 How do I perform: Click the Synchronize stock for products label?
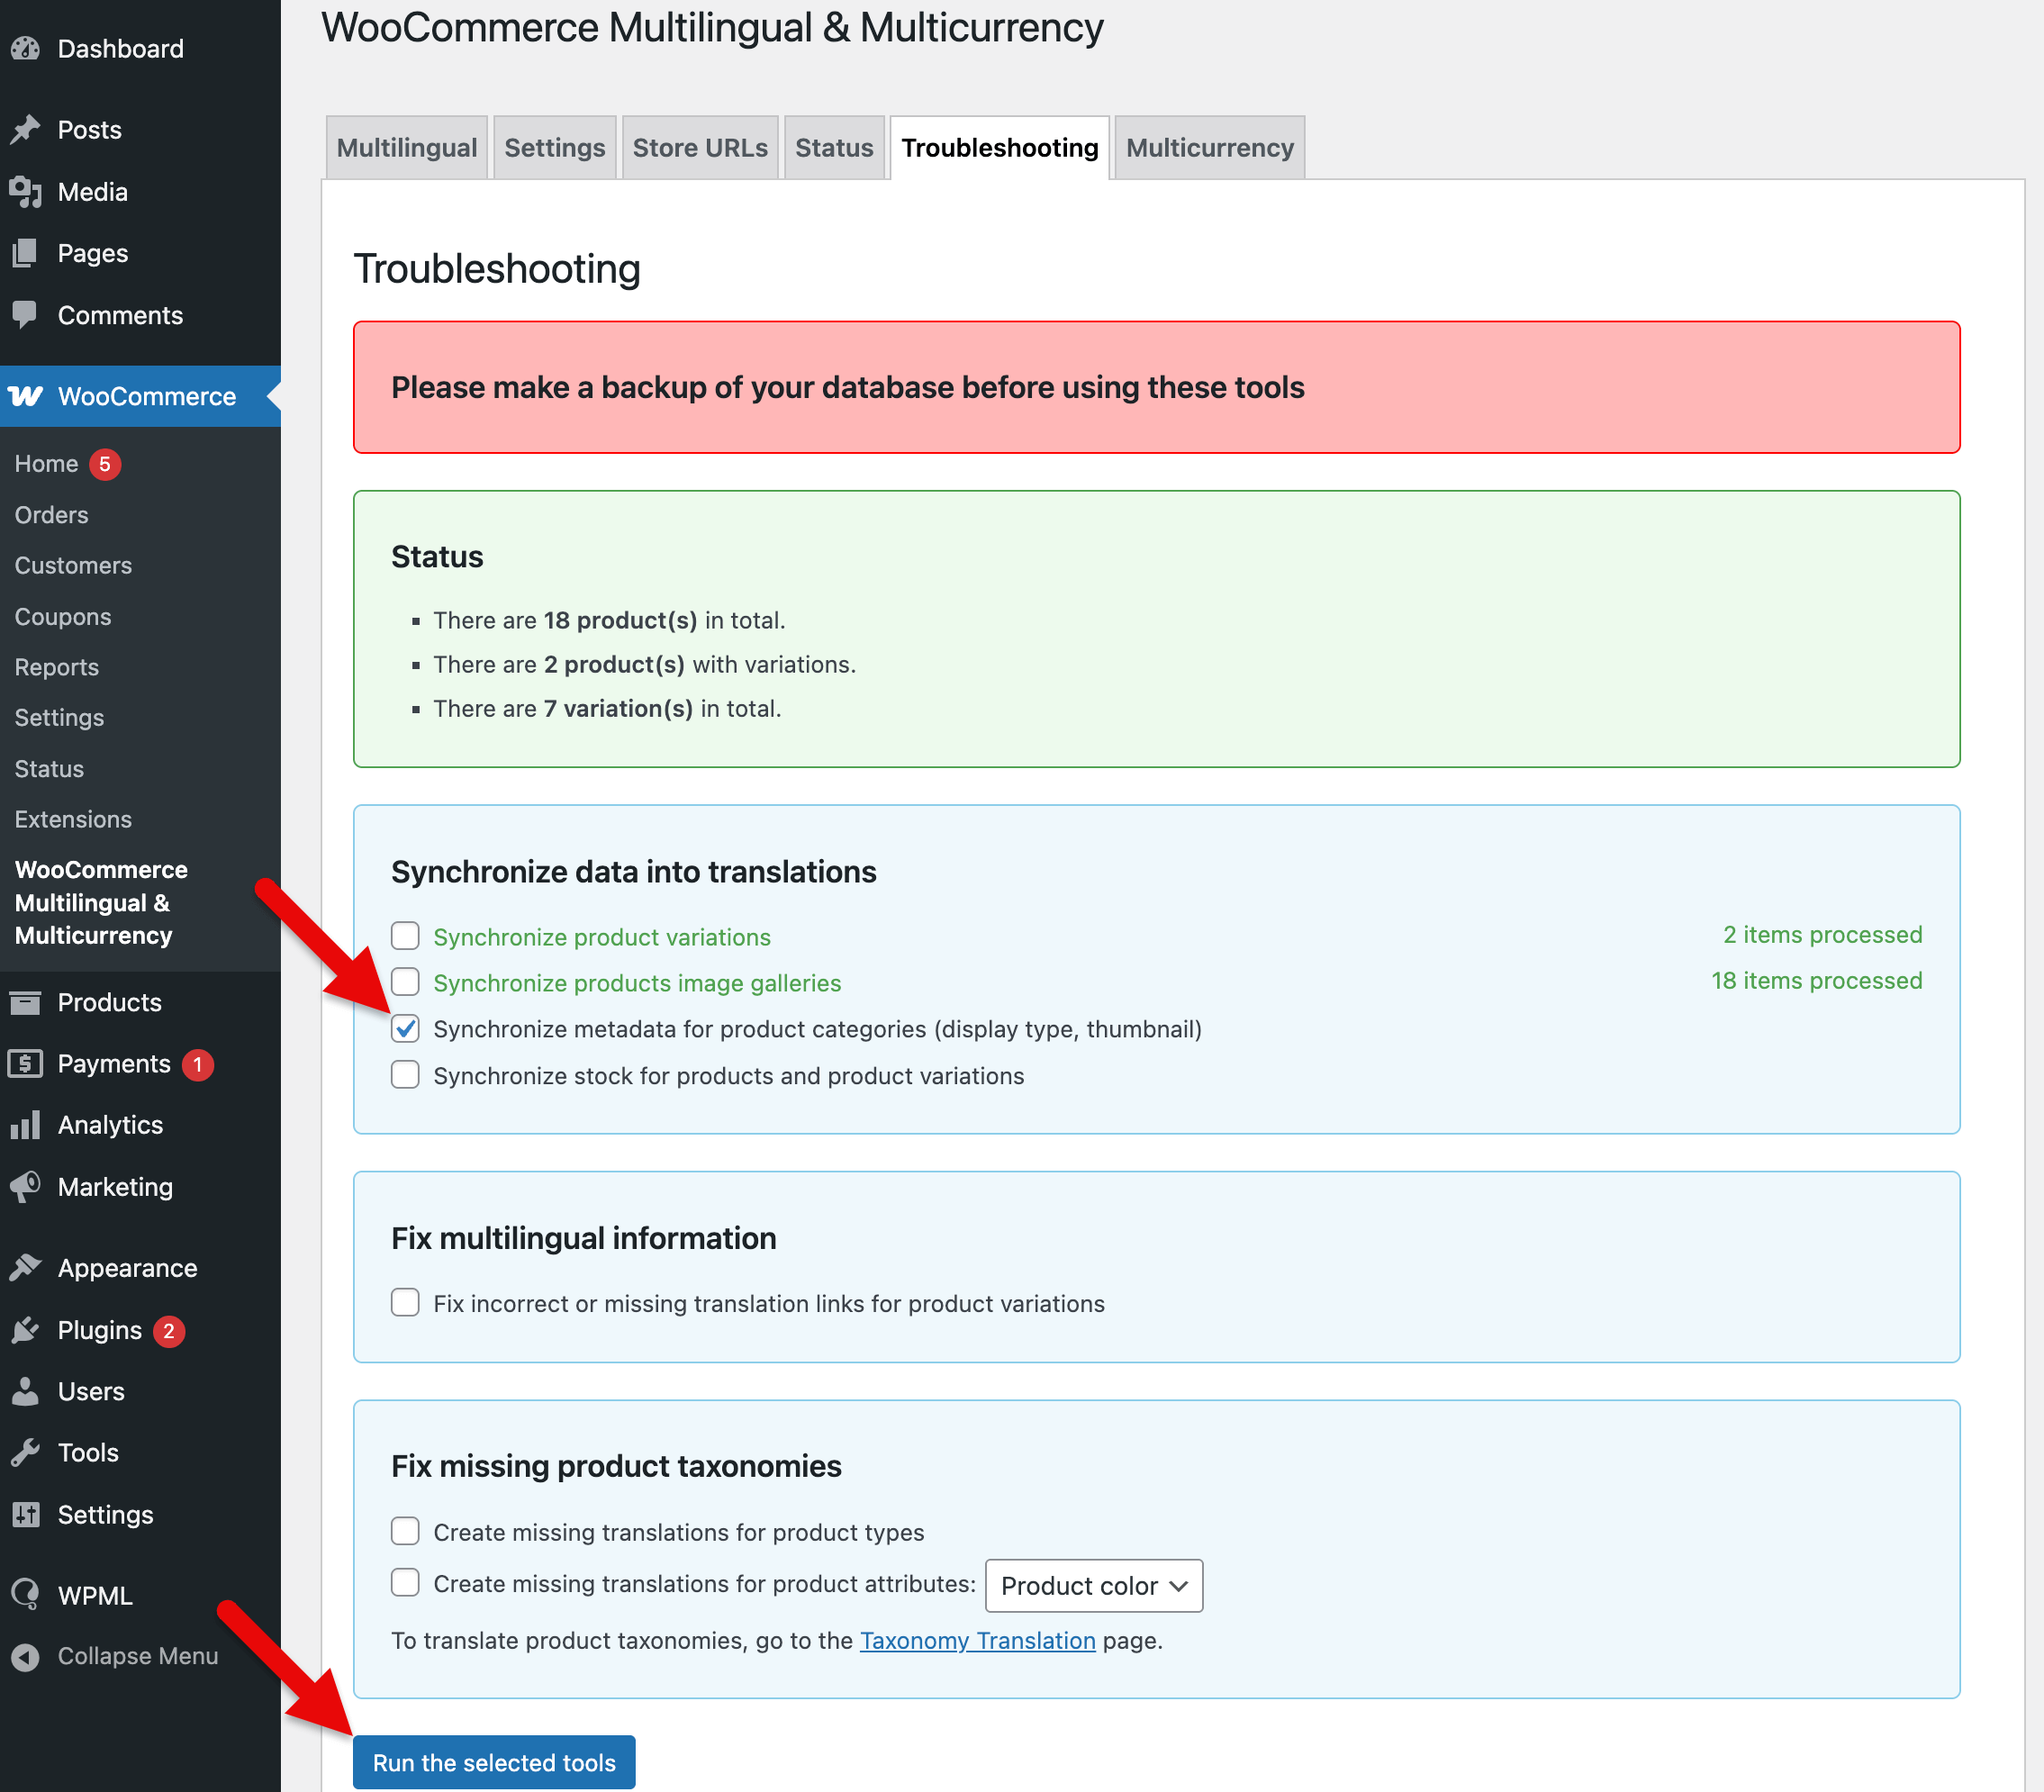pyautogui.click(x=729, y=1076)
